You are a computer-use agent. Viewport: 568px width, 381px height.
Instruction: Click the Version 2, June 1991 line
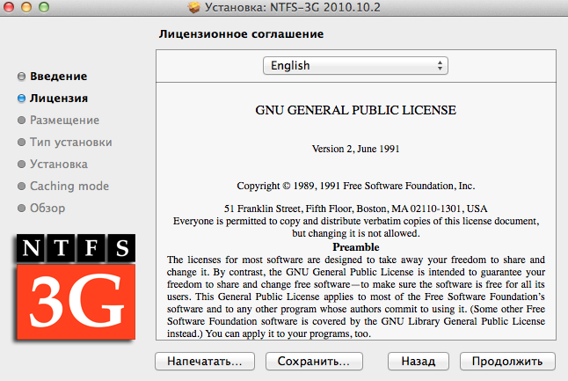(x=356, y=149)
